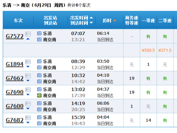Click ID card icon next to G7662
Screen dimensions: 177x133
click(28, 76)
